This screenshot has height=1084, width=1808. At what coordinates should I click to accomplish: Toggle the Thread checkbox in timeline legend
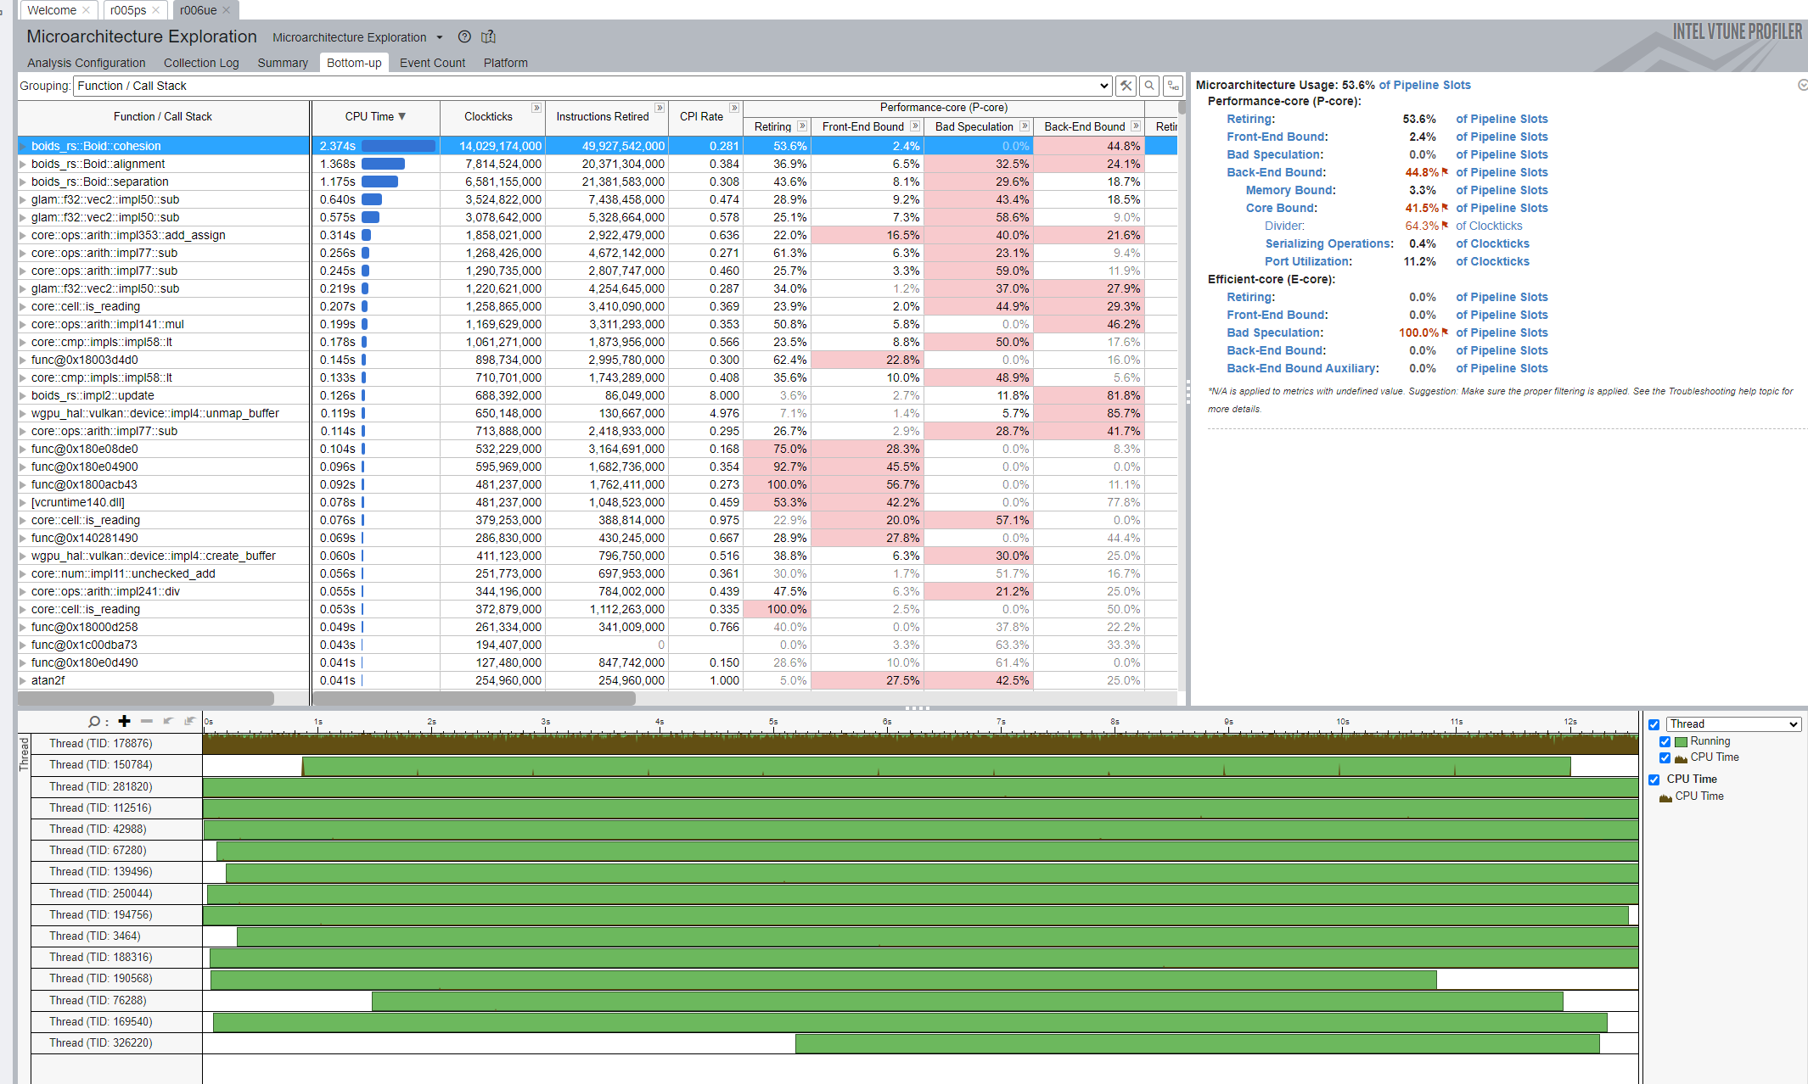(1654, 724)
